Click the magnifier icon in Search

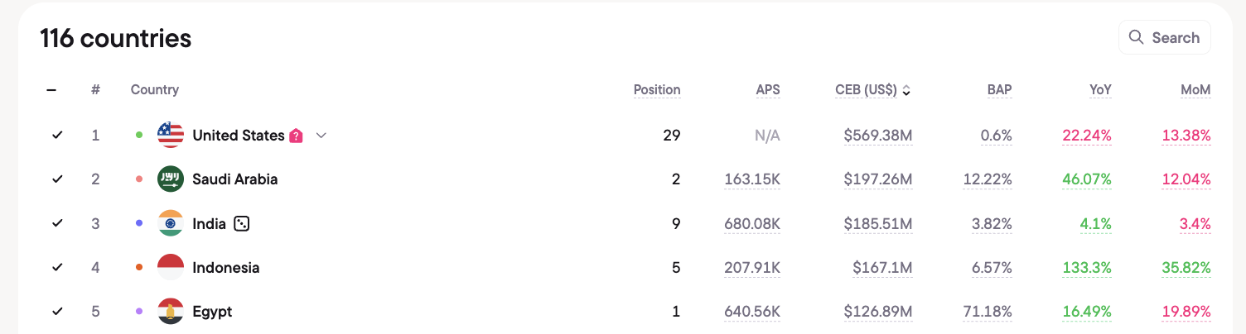click(1136, 37)
